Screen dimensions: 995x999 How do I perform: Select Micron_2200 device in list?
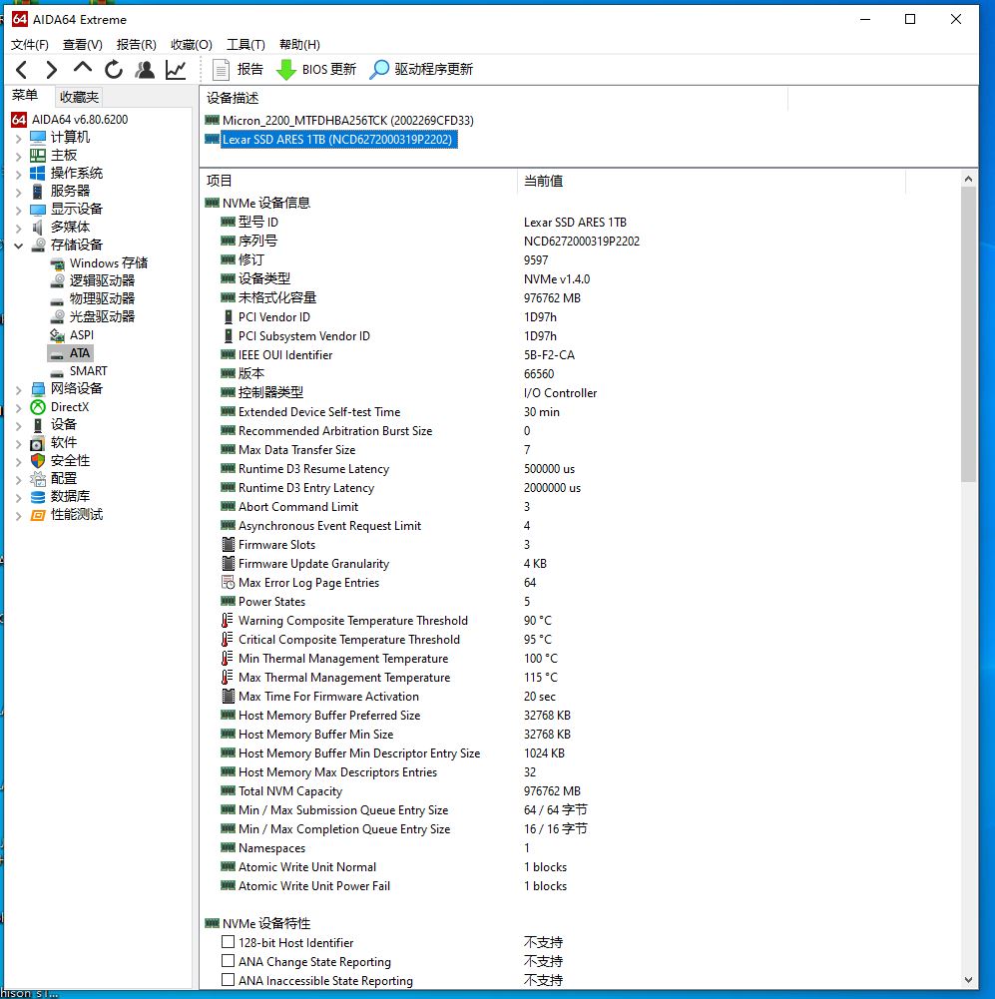tap(347, 120)
